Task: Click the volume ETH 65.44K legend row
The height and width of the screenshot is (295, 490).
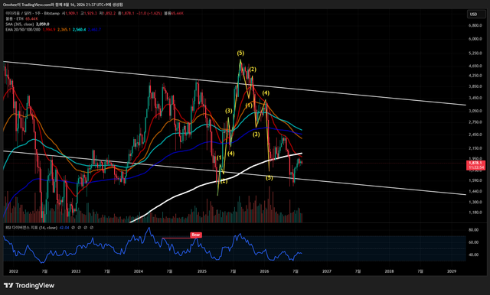Action: (21, 18)
